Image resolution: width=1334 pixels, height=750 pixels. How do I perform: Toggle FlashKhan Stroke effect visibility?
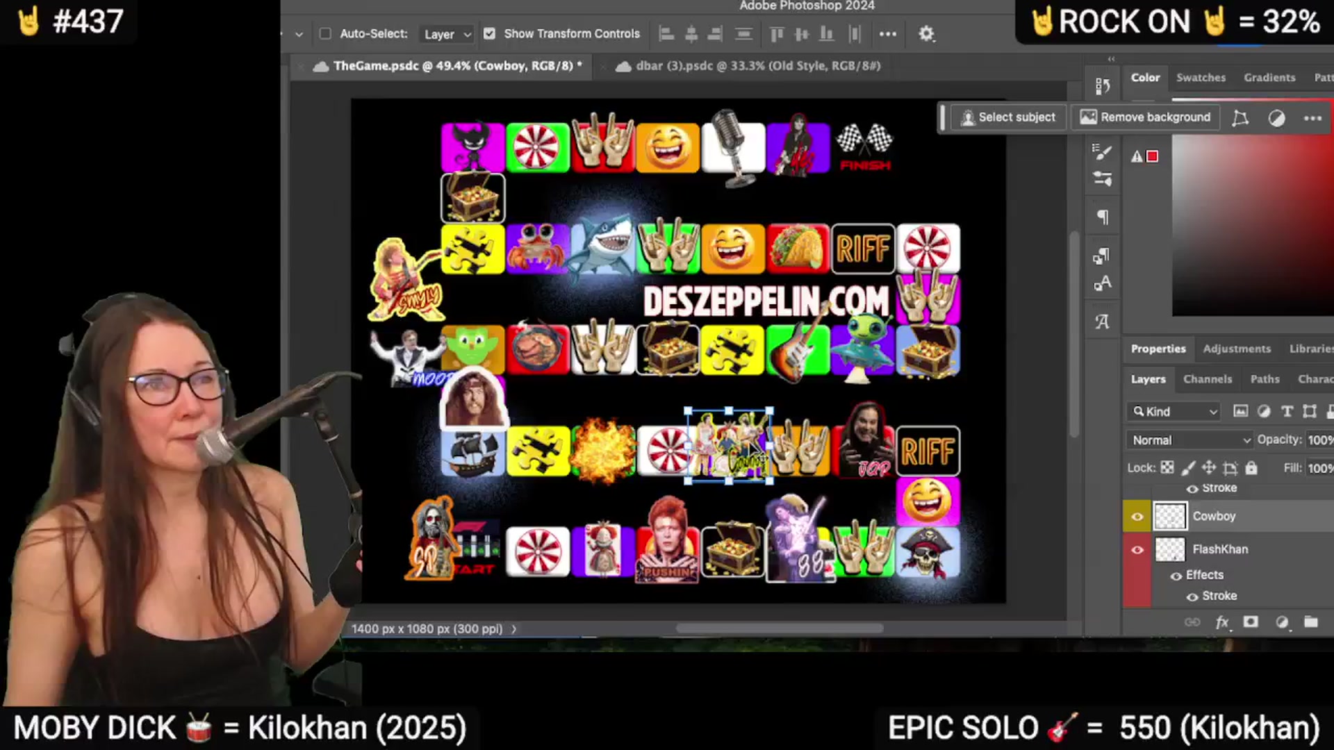tap(1192, 597)
